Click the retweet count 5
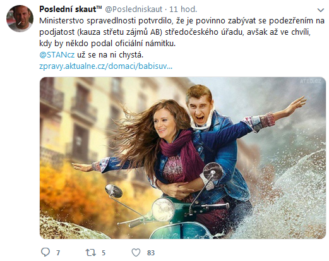Viewport: 329px width, 261px height. (x=104, y=253)
